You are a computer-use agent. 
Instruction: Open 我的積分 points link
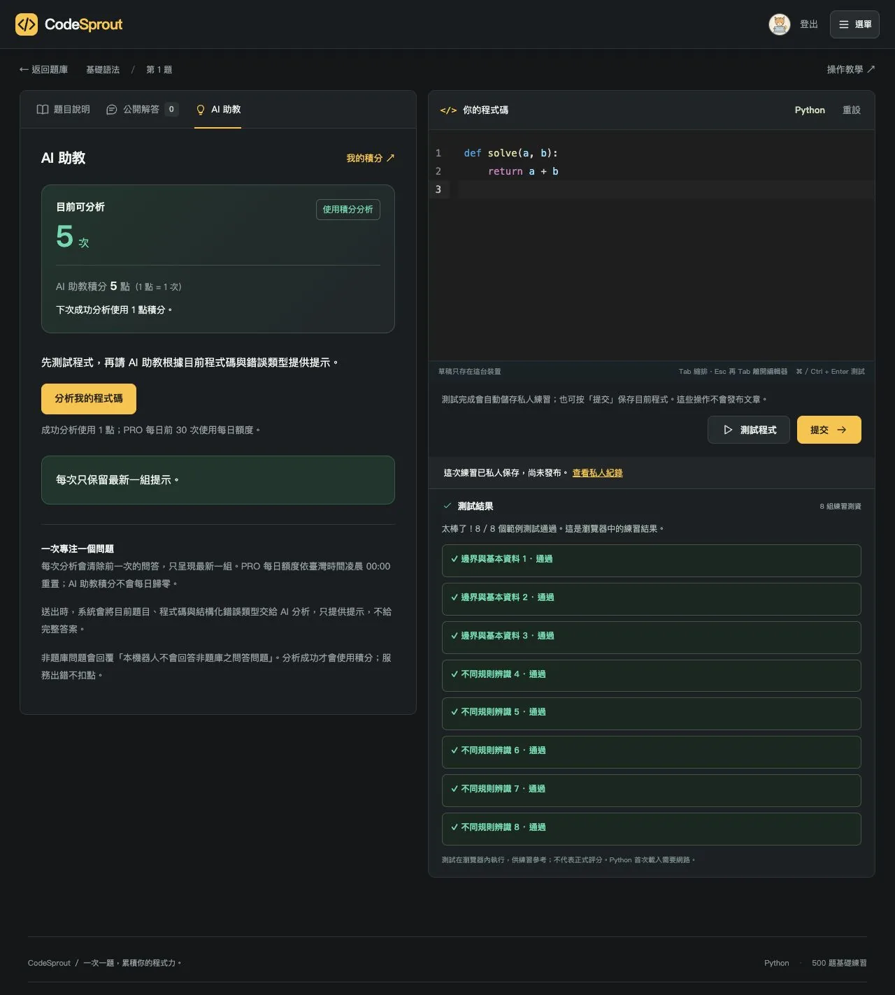coord(371,158)
